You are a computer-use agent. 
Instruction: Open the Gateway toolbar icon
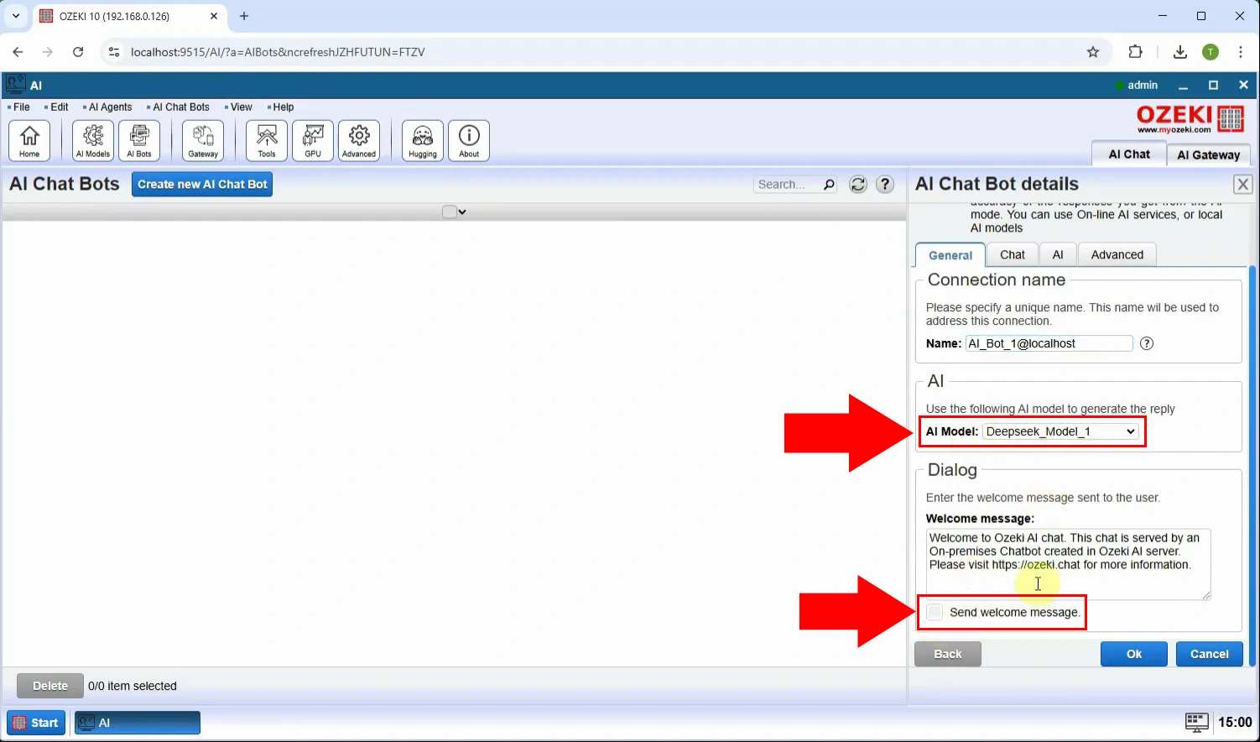pos(203,140)
